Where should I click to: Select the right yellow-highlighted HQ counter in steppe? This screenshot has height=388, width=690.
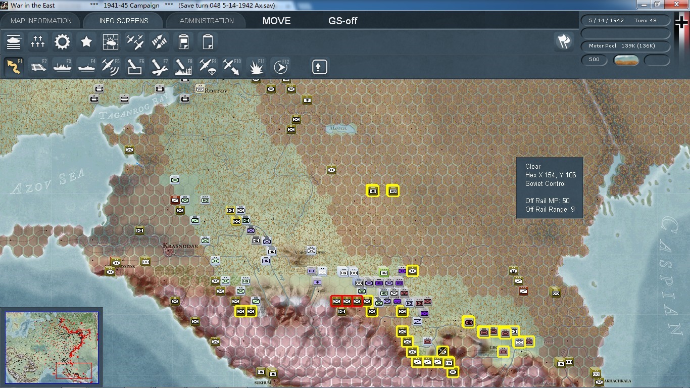click(393, 190)
